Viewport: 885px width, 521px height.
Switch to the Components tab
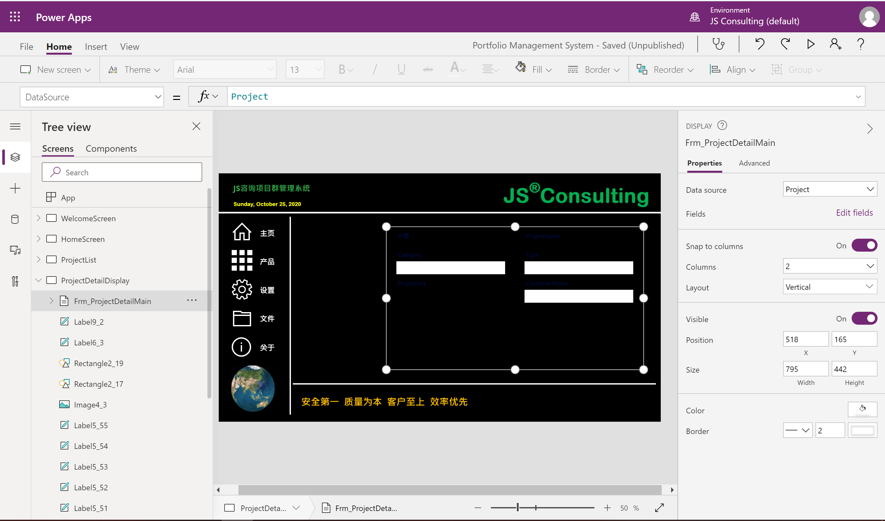click(111, 148)
